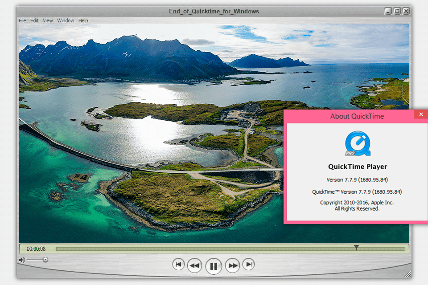Click the rewind button

tap(194, 265)
